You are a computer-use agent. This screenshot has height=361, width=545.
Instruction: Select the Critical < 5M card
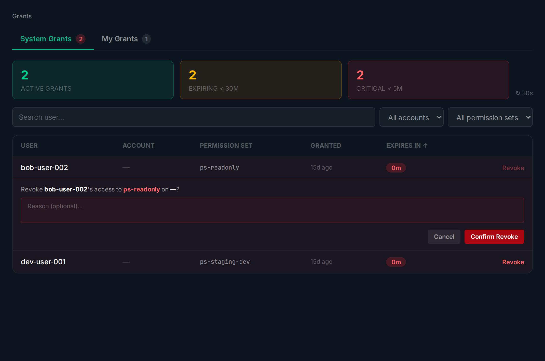[428, 80]
